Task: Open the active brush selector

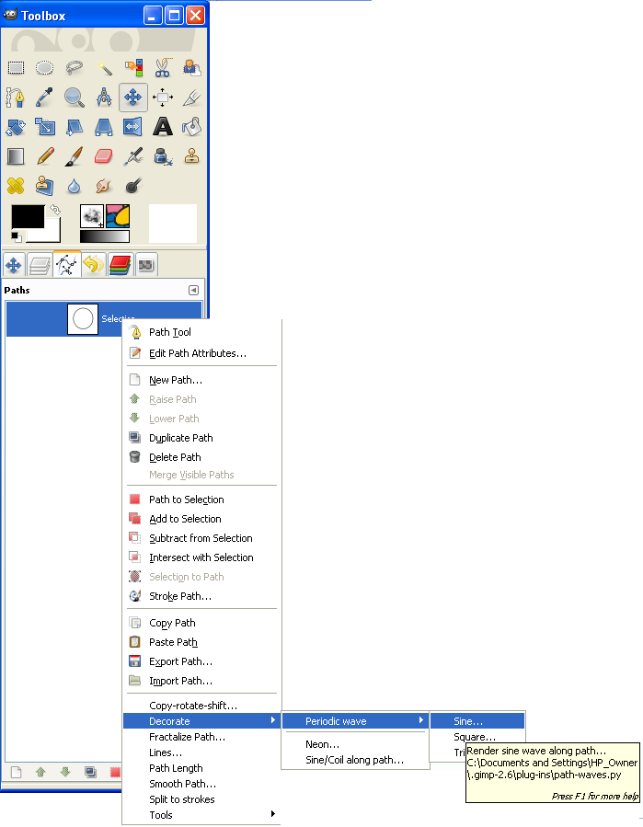Action: click(x=92, y=216)
